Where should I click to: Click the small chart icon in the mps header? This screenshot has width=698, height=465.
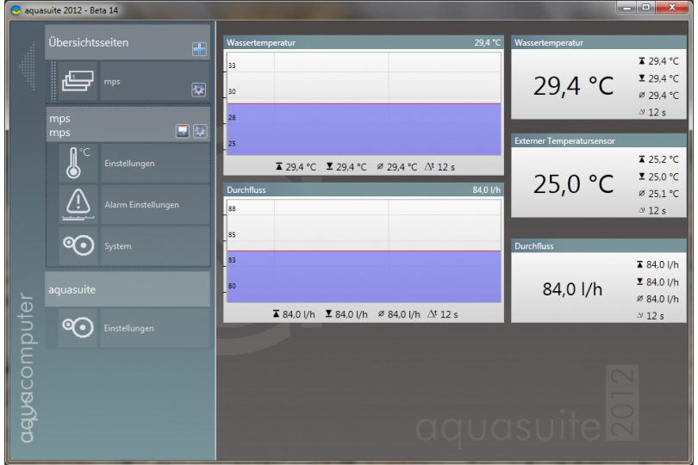click(183, 131)
